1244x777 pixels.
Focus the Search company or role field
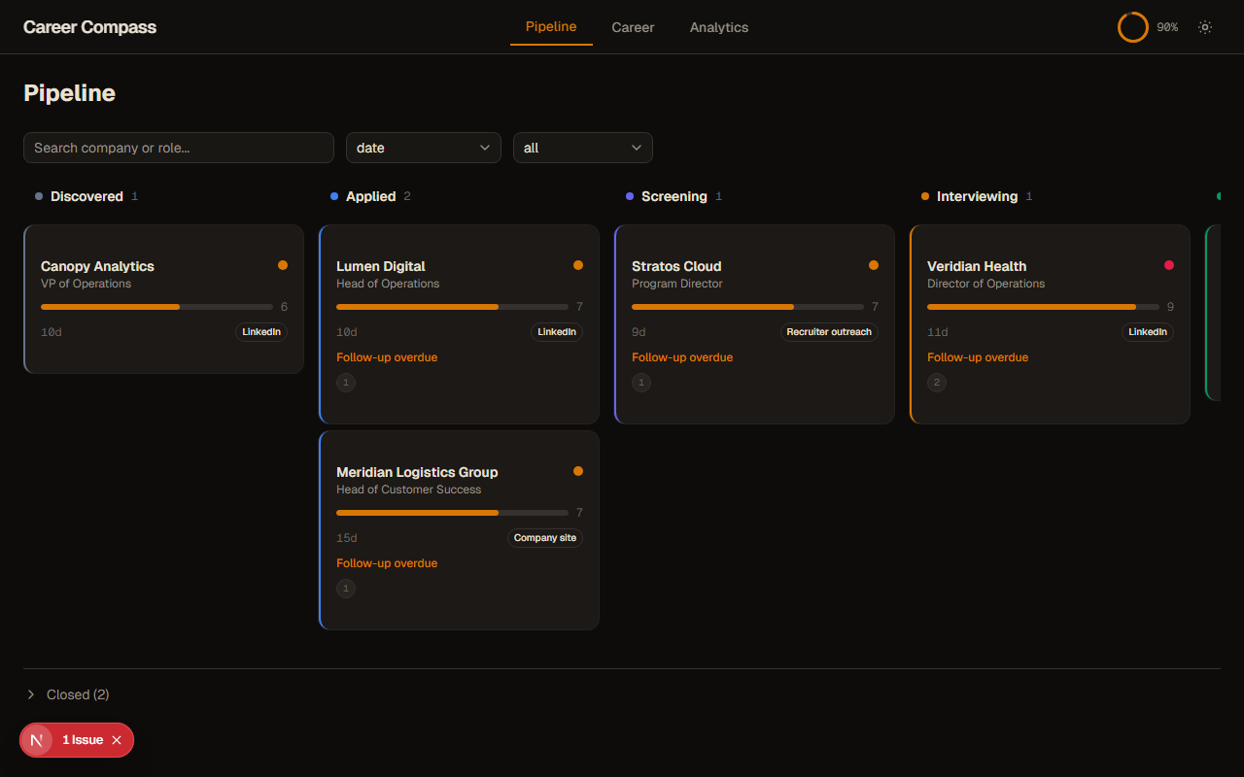[179, 148]
